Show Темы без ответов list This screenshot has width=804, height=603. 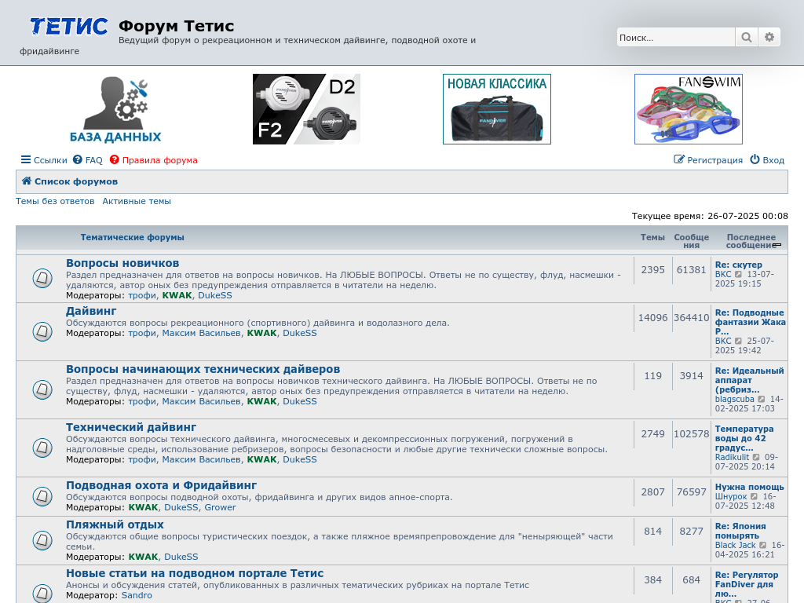point(55,201)
